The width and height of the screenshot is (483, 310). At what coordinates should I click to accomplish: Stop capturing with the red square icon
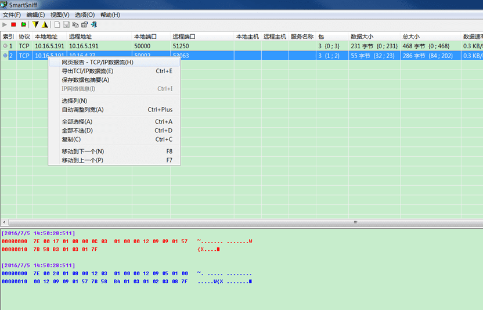pyautogui.click(x=13, y=24)
